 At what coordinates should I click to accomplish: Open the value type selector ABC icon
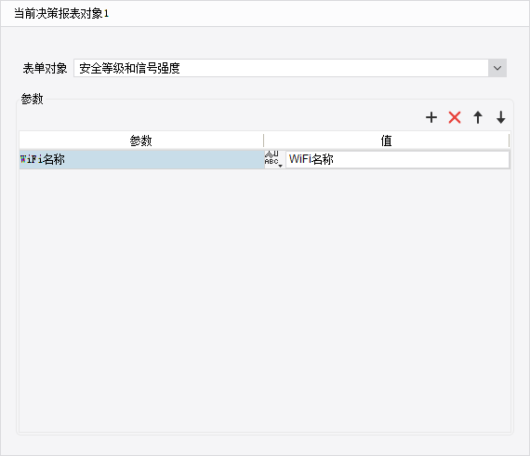(274, 159)
